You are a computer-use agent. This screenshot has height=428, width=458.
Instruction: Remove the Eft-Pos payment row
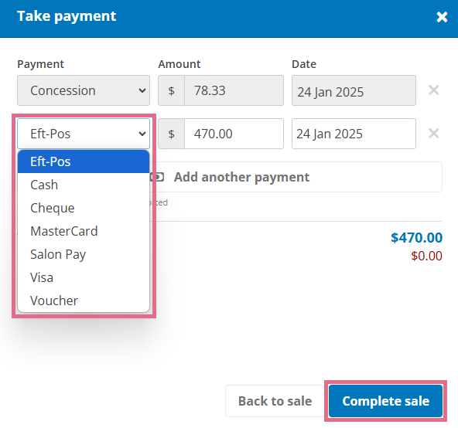pos(433,134)
